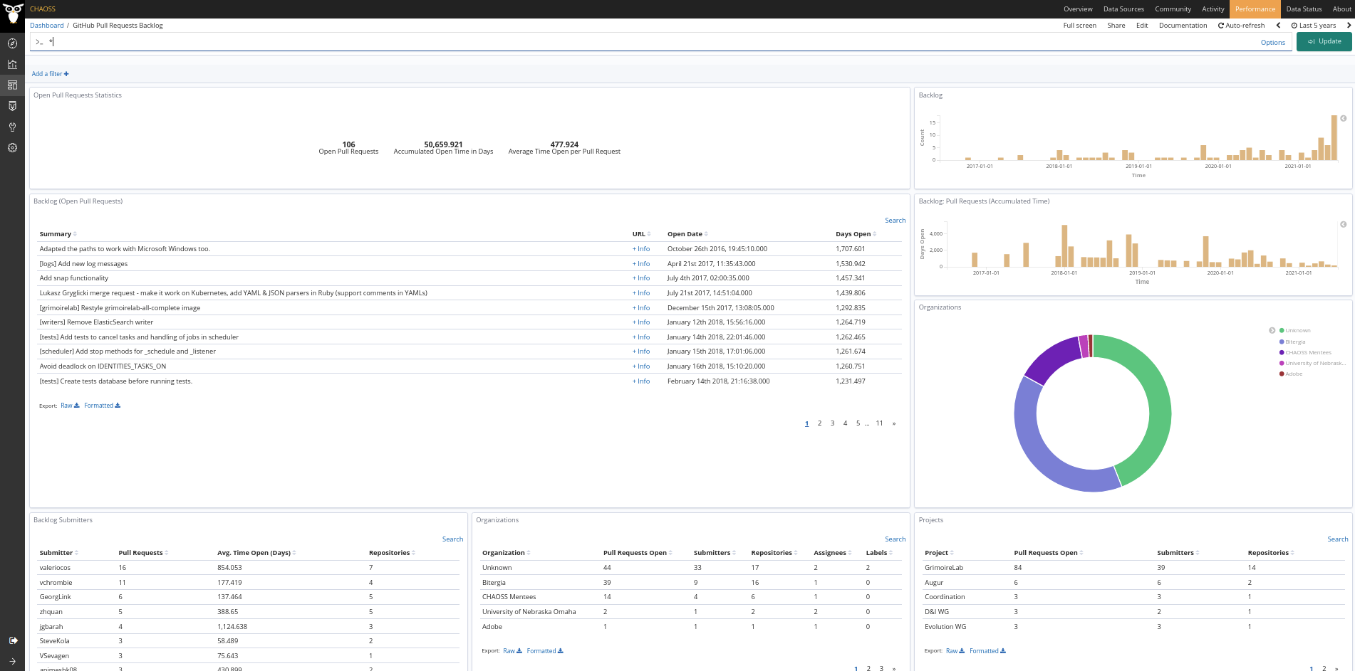Open Management from the gear sidebar icon
Image resolution: width=1355 pixels, height=671 pixels.
coord(12,148)
